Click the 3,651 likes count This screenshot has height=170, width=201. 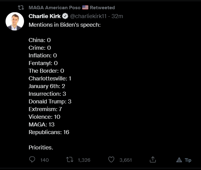(x=126, y=160)
